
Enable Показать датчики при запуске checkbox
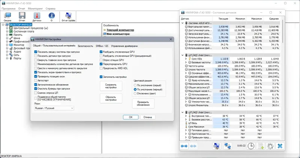coord(36,56)
